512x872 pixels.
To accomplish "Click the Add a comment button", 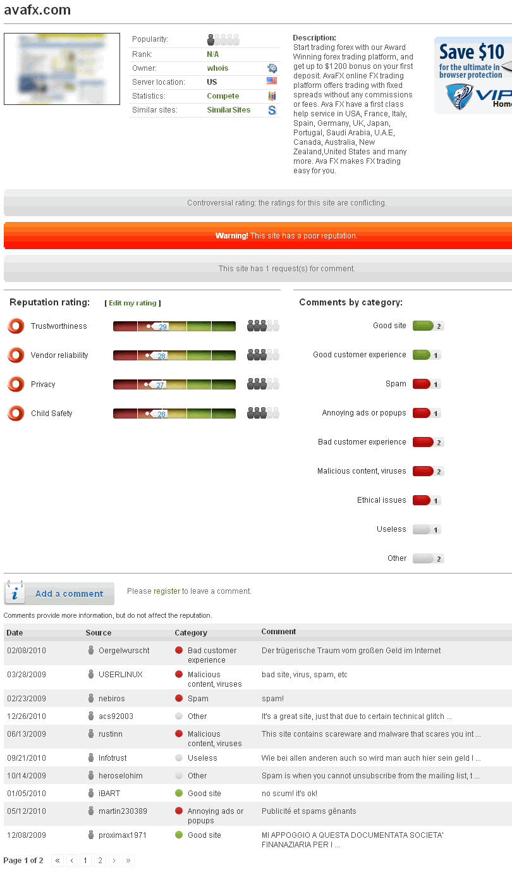I will click(x=59, y=594).
